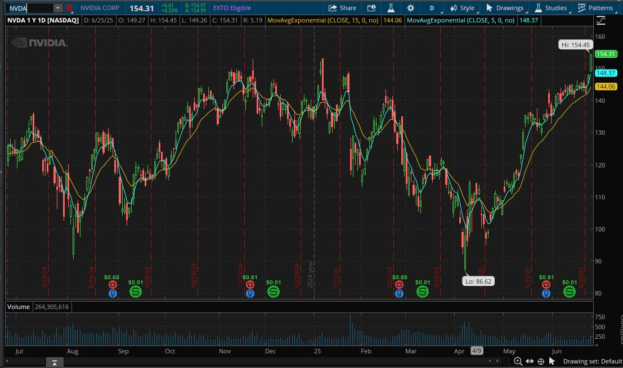The width and height of the screenshot is (623, 368).
Task: Open the symbol history dropdown arrow
Action: click(58, 8)
